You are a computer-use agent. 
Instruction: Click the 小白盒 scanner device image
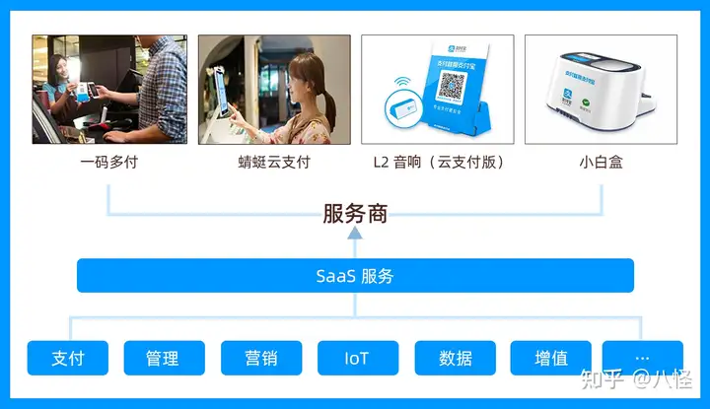(601, 90)
